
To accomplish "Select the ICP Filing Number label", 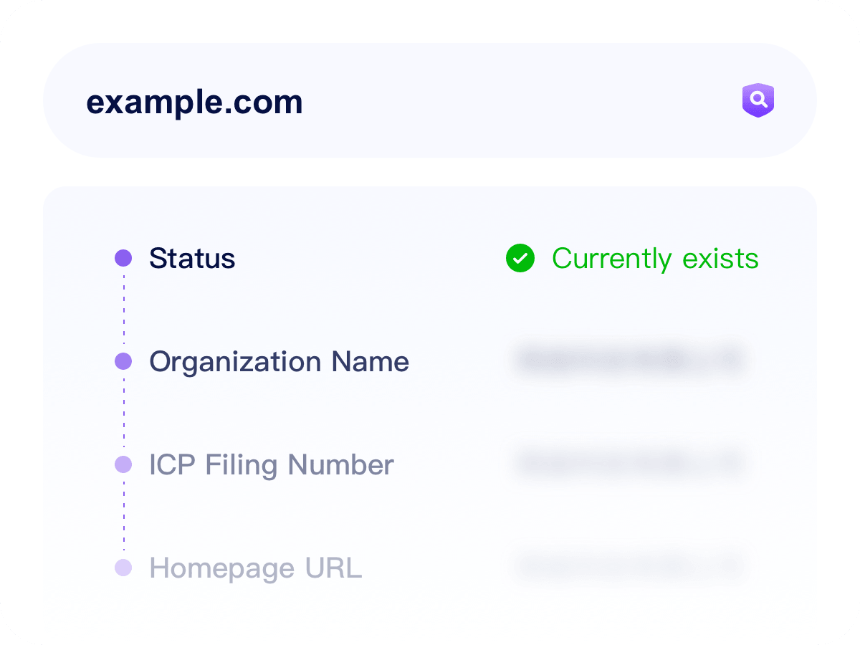I will [x=271, y=464].
